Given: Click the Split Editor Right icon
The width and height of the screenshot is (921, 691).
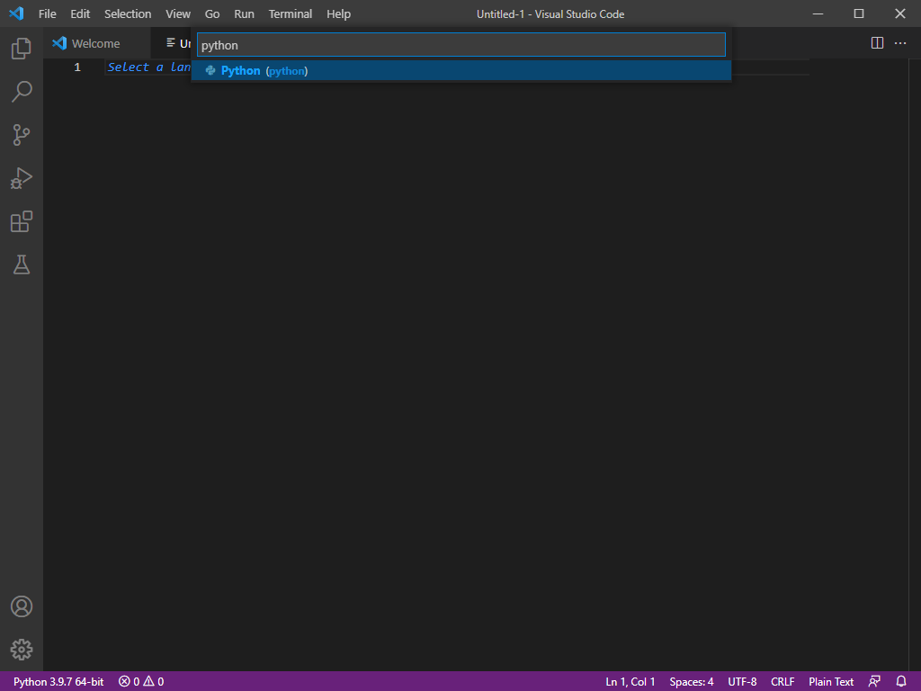Looking at the screenshot, I should coord(877,43).
